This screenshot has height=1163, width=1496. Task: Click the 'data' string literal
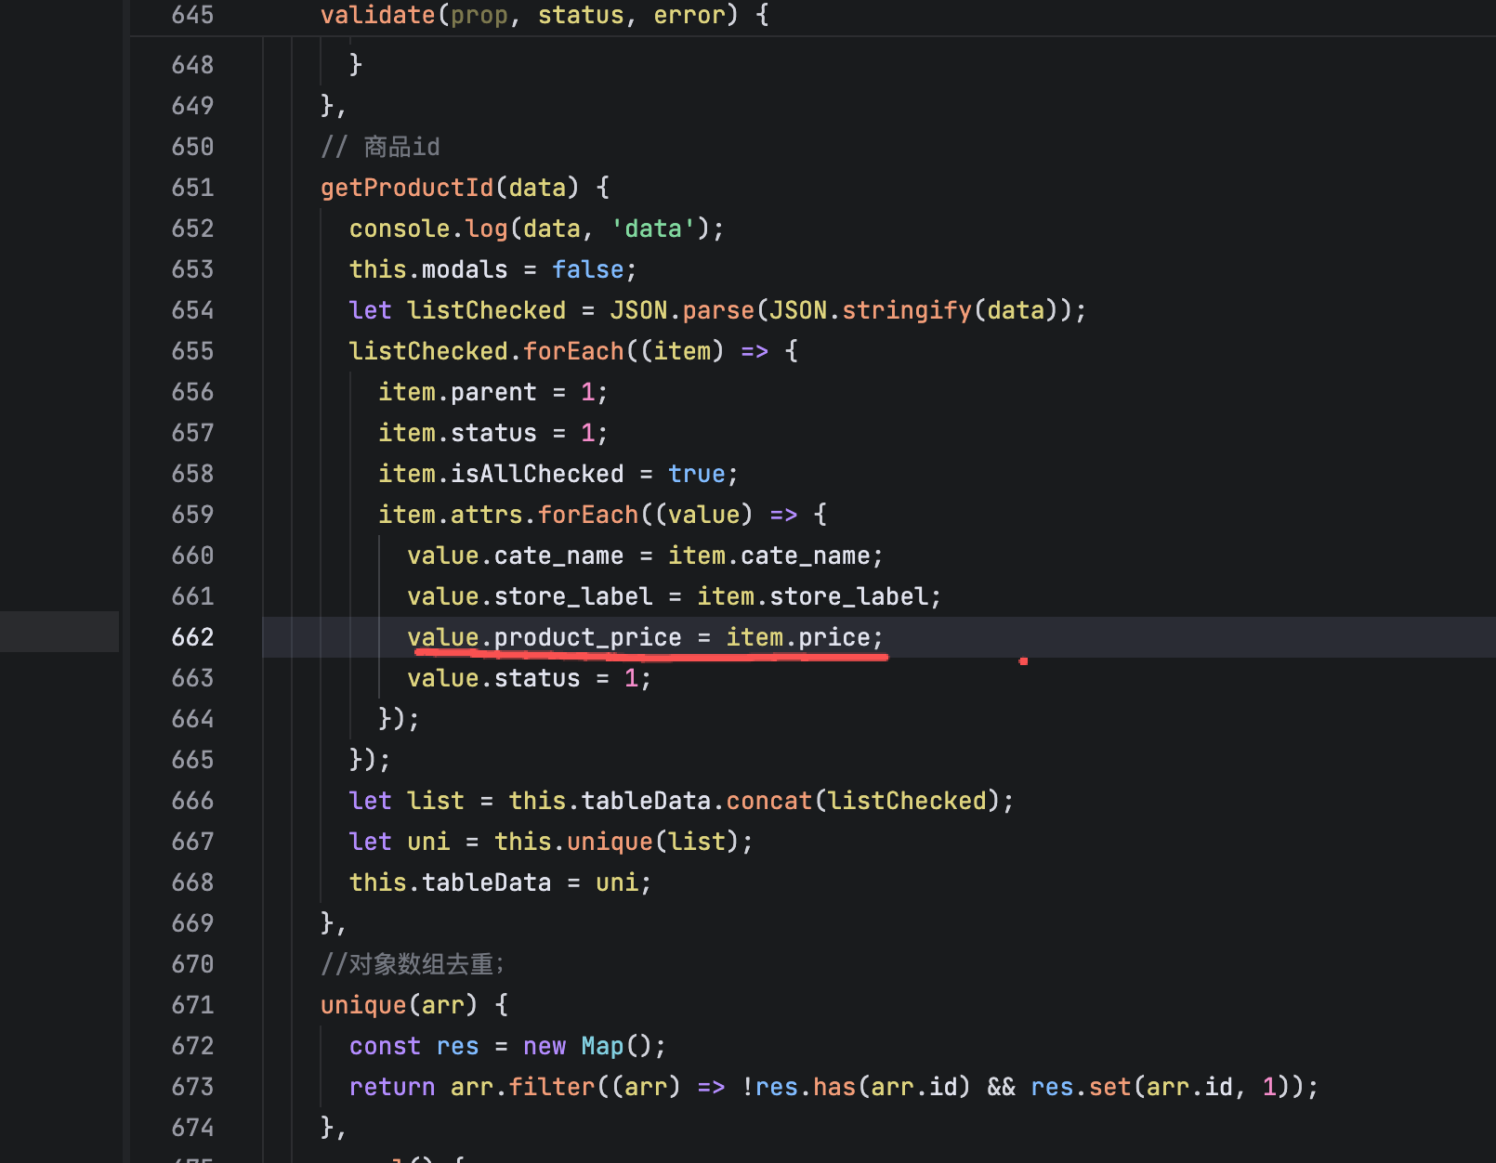click(x=653, y=229)
